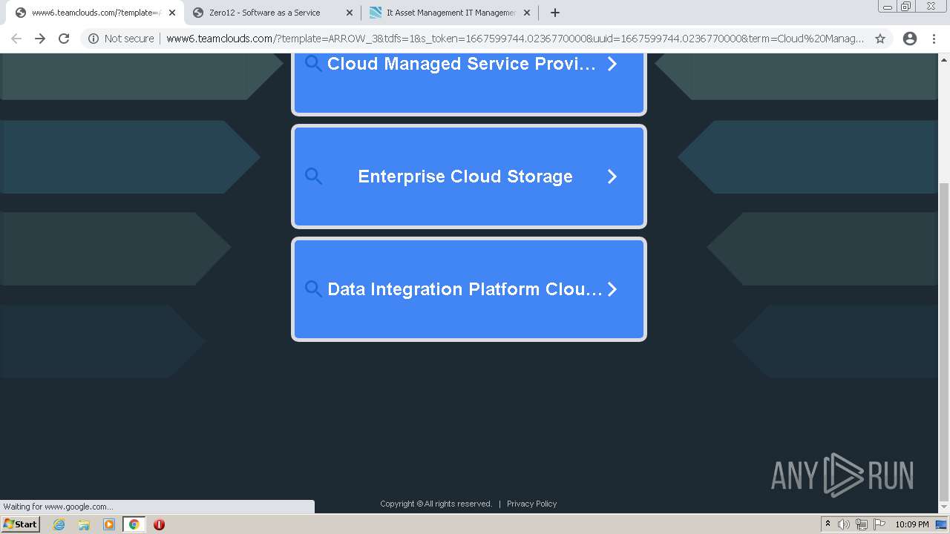
Task: Restore down the Chrome window
Action: [905, 6]
